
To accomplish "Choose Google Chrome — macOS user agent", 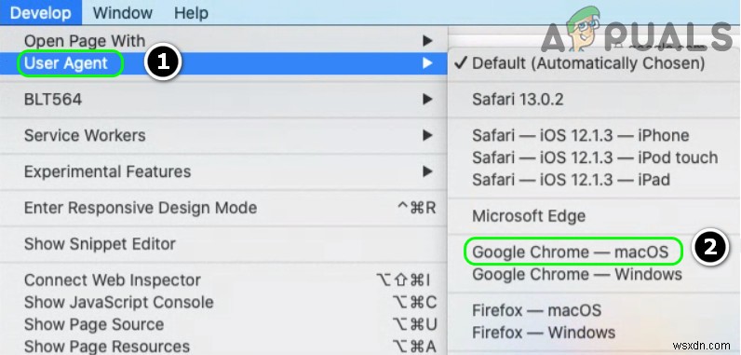I will pyautogui.click(x=594, y=252).
